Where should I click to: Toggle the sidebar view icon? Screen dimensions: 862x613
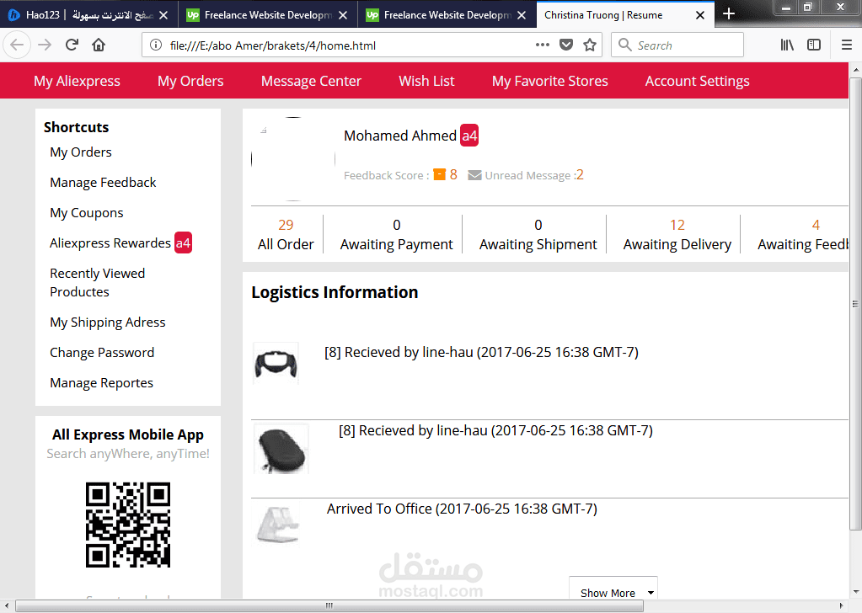(814, 45)
